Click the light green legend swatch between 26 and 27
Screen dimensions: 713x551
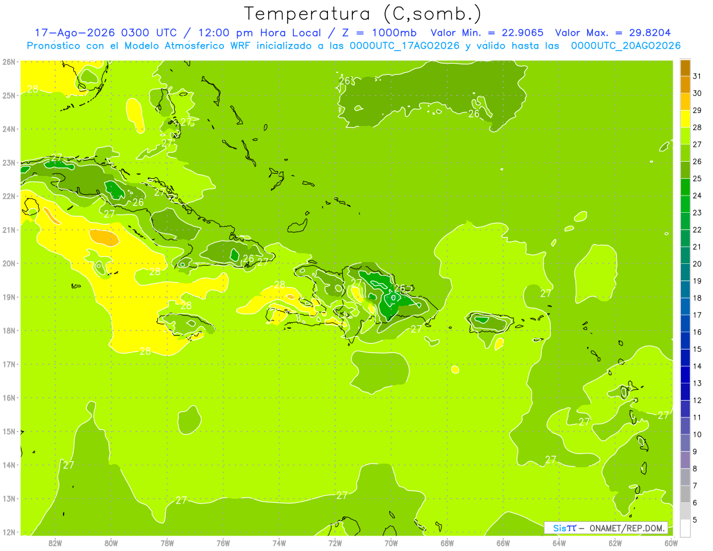685,153
